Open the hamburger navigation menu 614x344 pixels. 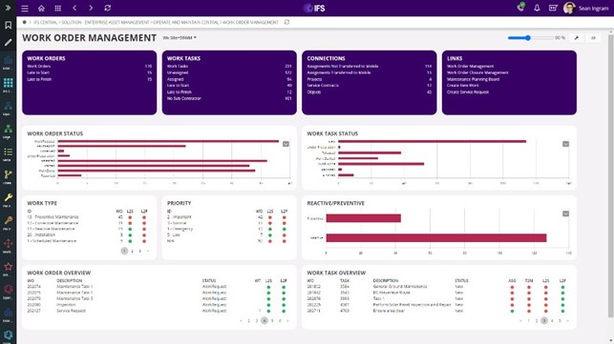pos(25,9)
